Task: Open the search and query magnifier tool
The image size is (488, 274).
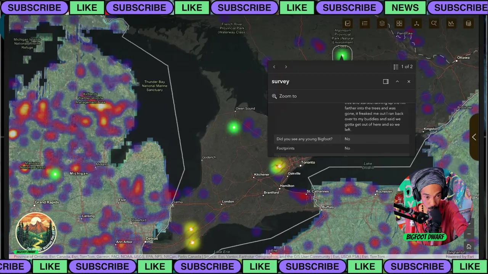Action: click(x=434, y=24)
